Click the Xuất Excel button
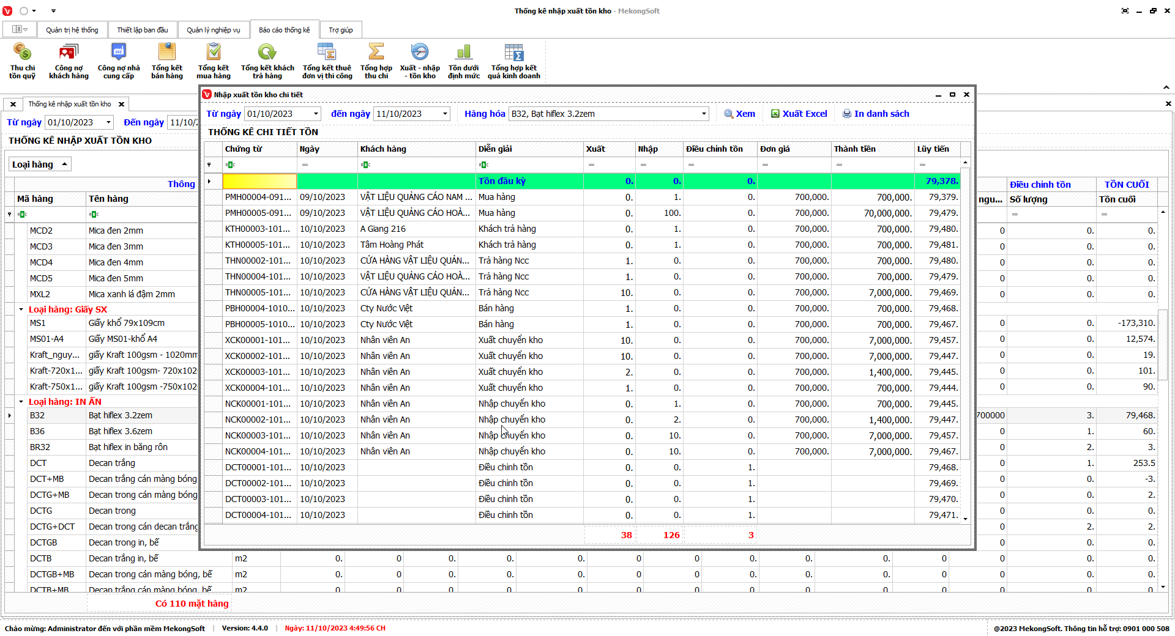The width and height of the screenshot is (1175, 636). click(799, 114)
